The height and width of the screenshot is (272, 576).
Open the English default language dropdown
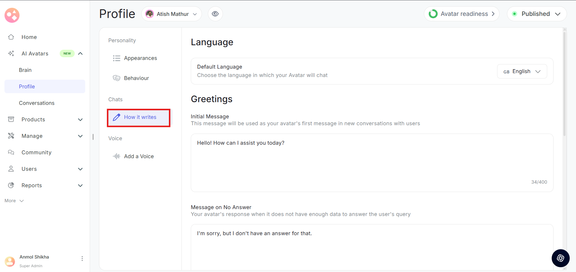coord(522,72)
